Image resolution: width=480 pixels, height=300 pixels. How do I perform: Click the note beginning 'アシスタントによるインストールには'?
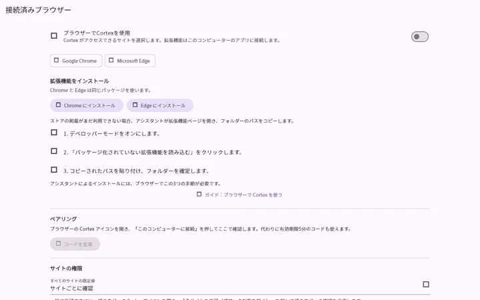[135, 184]
